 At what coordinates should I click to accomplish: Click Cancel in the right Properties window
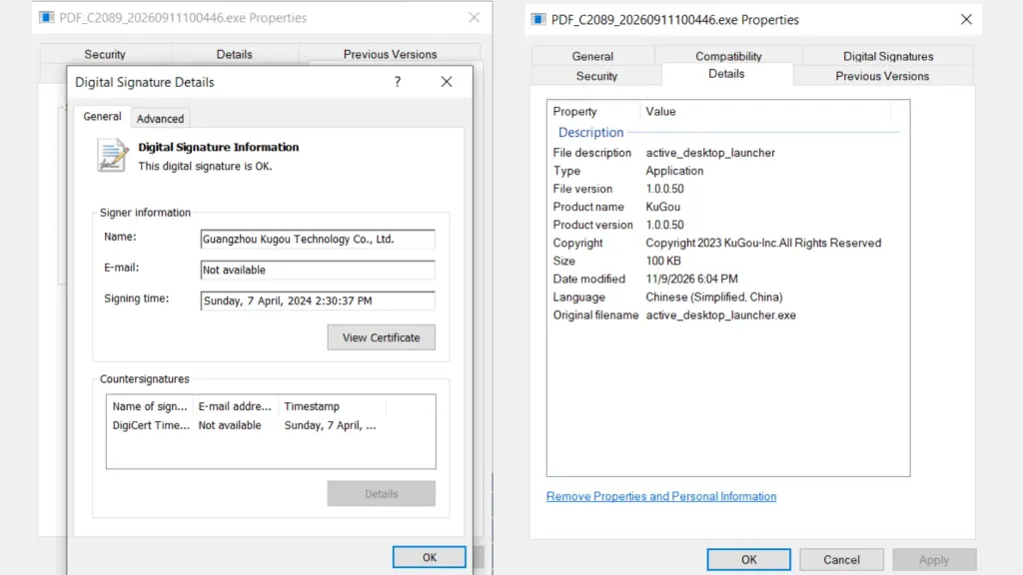841,559
